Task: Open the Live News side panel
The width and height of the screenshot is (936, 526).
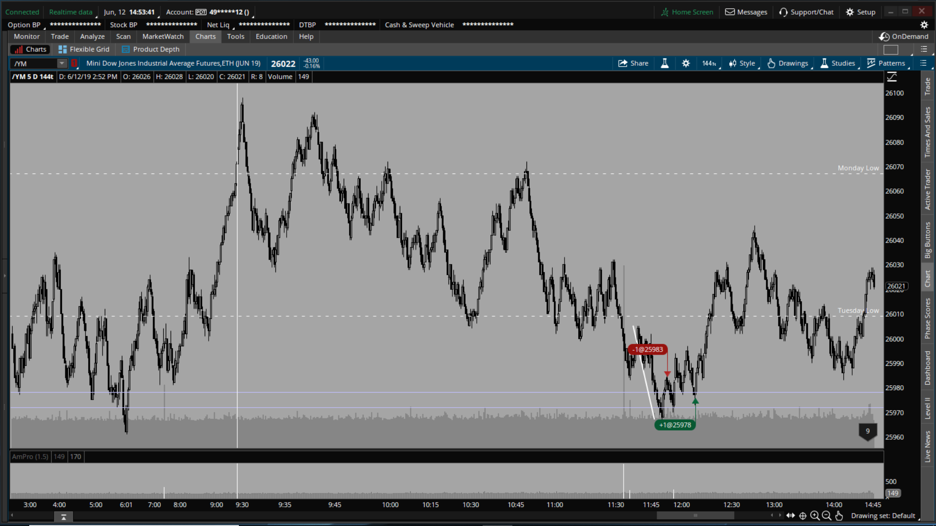Action: (x=927, y=446)
